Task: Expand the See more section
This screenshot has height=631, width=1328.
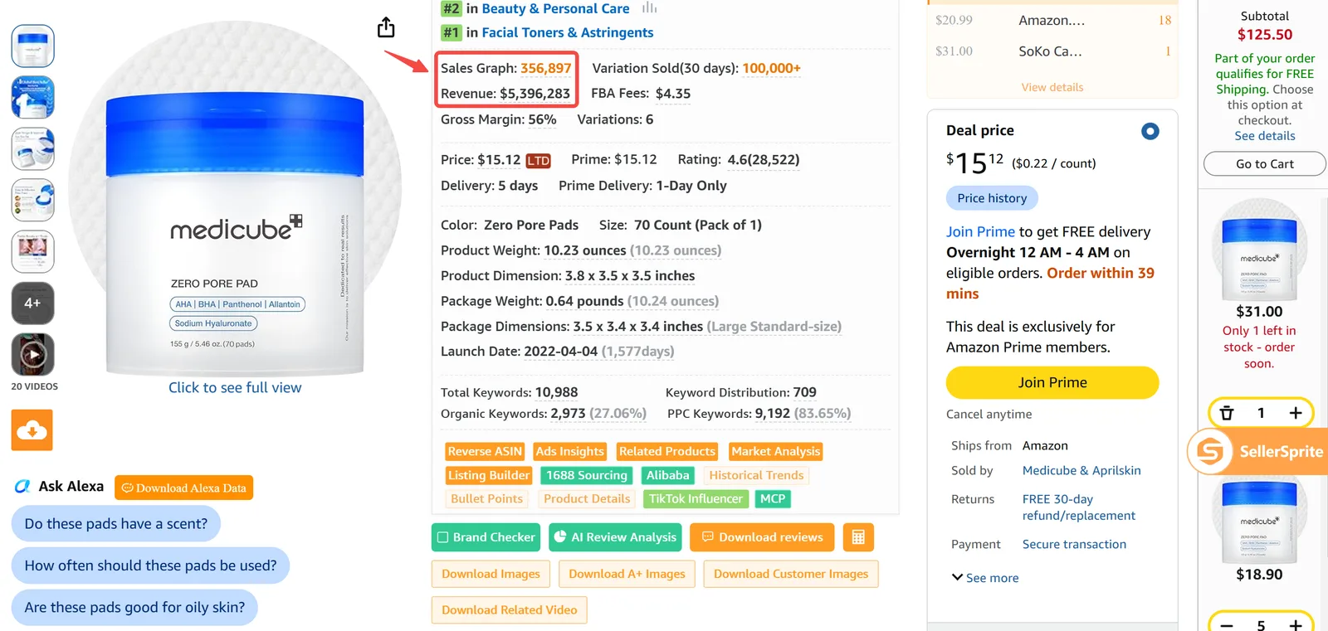Action: click(x=985, y=578)
